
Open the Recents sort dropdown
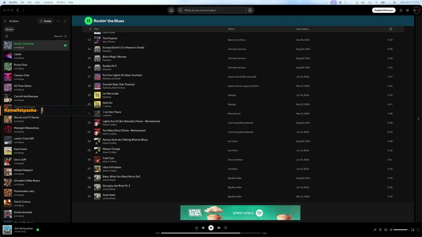[x=60, y=36]
